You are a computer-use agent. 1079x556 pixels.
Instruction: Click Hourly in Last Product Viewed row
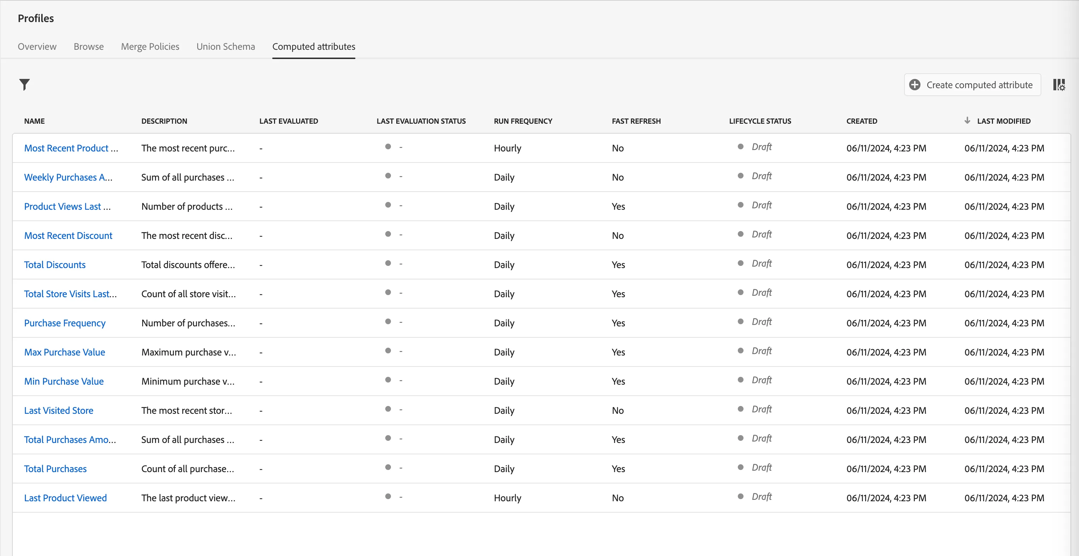[508, 498]
